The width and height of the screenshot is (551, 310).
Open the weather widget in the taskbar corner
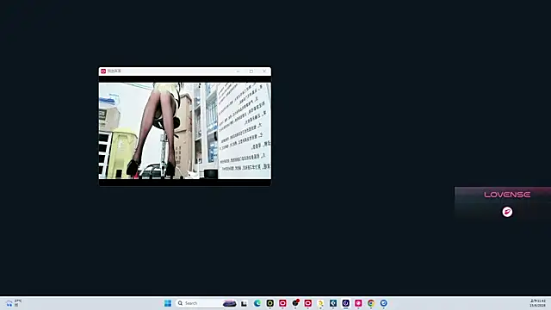[x=14, y=303]
